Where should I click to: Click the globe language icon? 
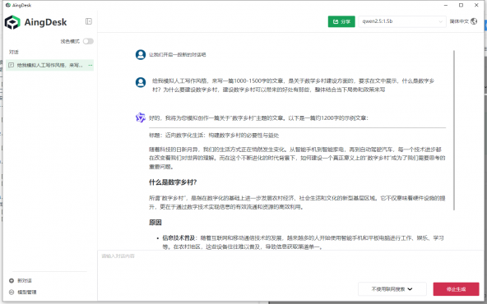click(474, 21)
